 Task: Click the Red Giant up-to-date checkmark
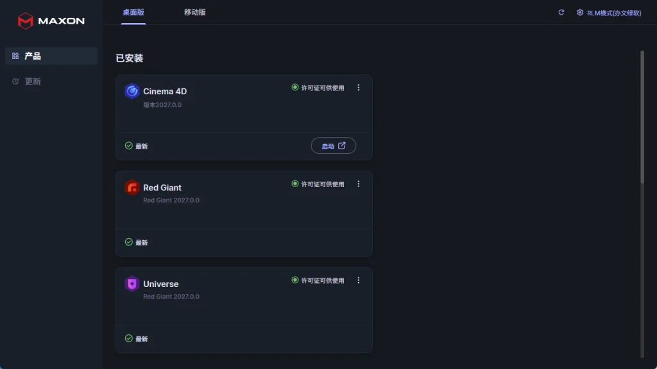[x=128, y=242]
